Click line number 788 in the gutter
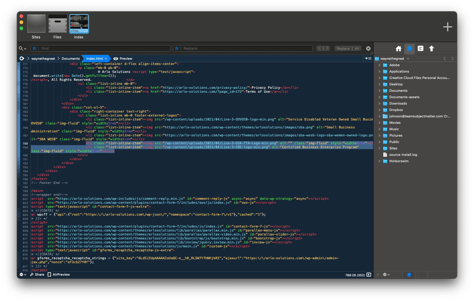The image size is (474, 301). click(x=25, y=143)
